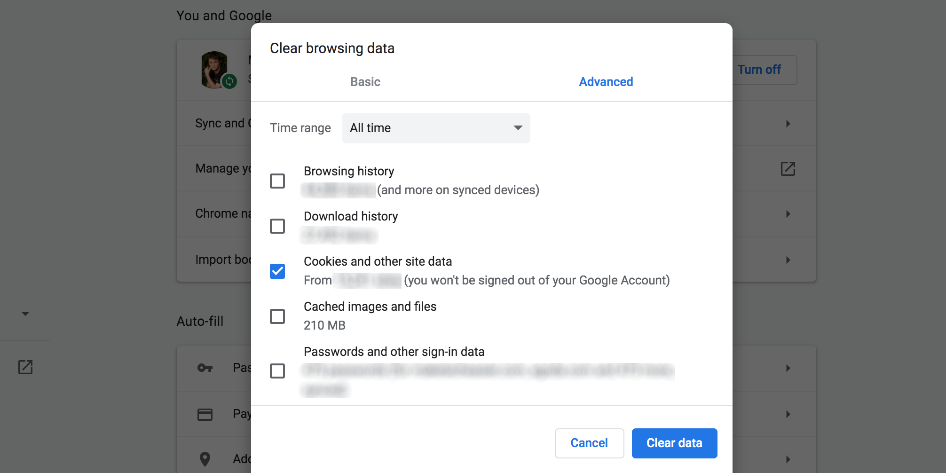Open the Time range dropdown

(435, 128)
